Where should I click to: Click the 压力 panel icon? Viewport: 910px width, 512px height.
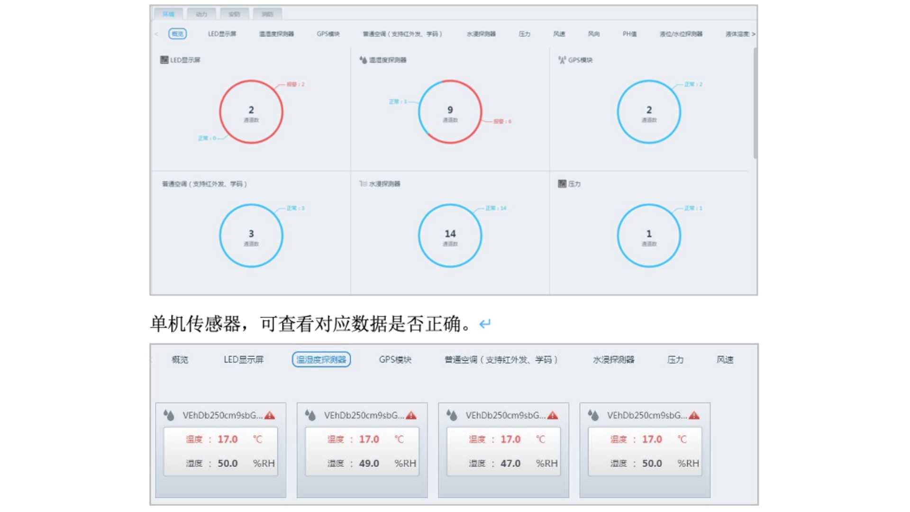[x=562, y=183]
